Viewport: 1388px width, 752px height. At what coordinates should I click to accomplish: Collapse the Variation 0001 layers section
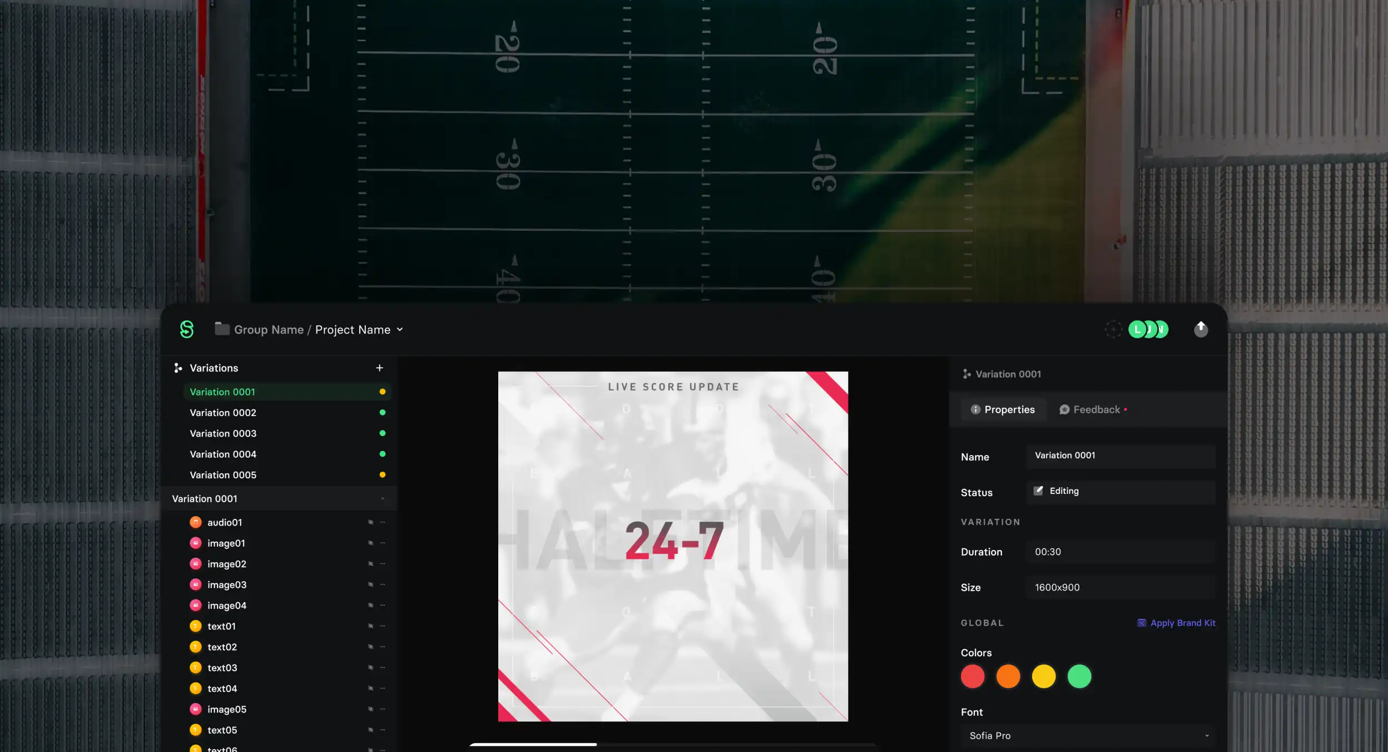tap(383, 499)
